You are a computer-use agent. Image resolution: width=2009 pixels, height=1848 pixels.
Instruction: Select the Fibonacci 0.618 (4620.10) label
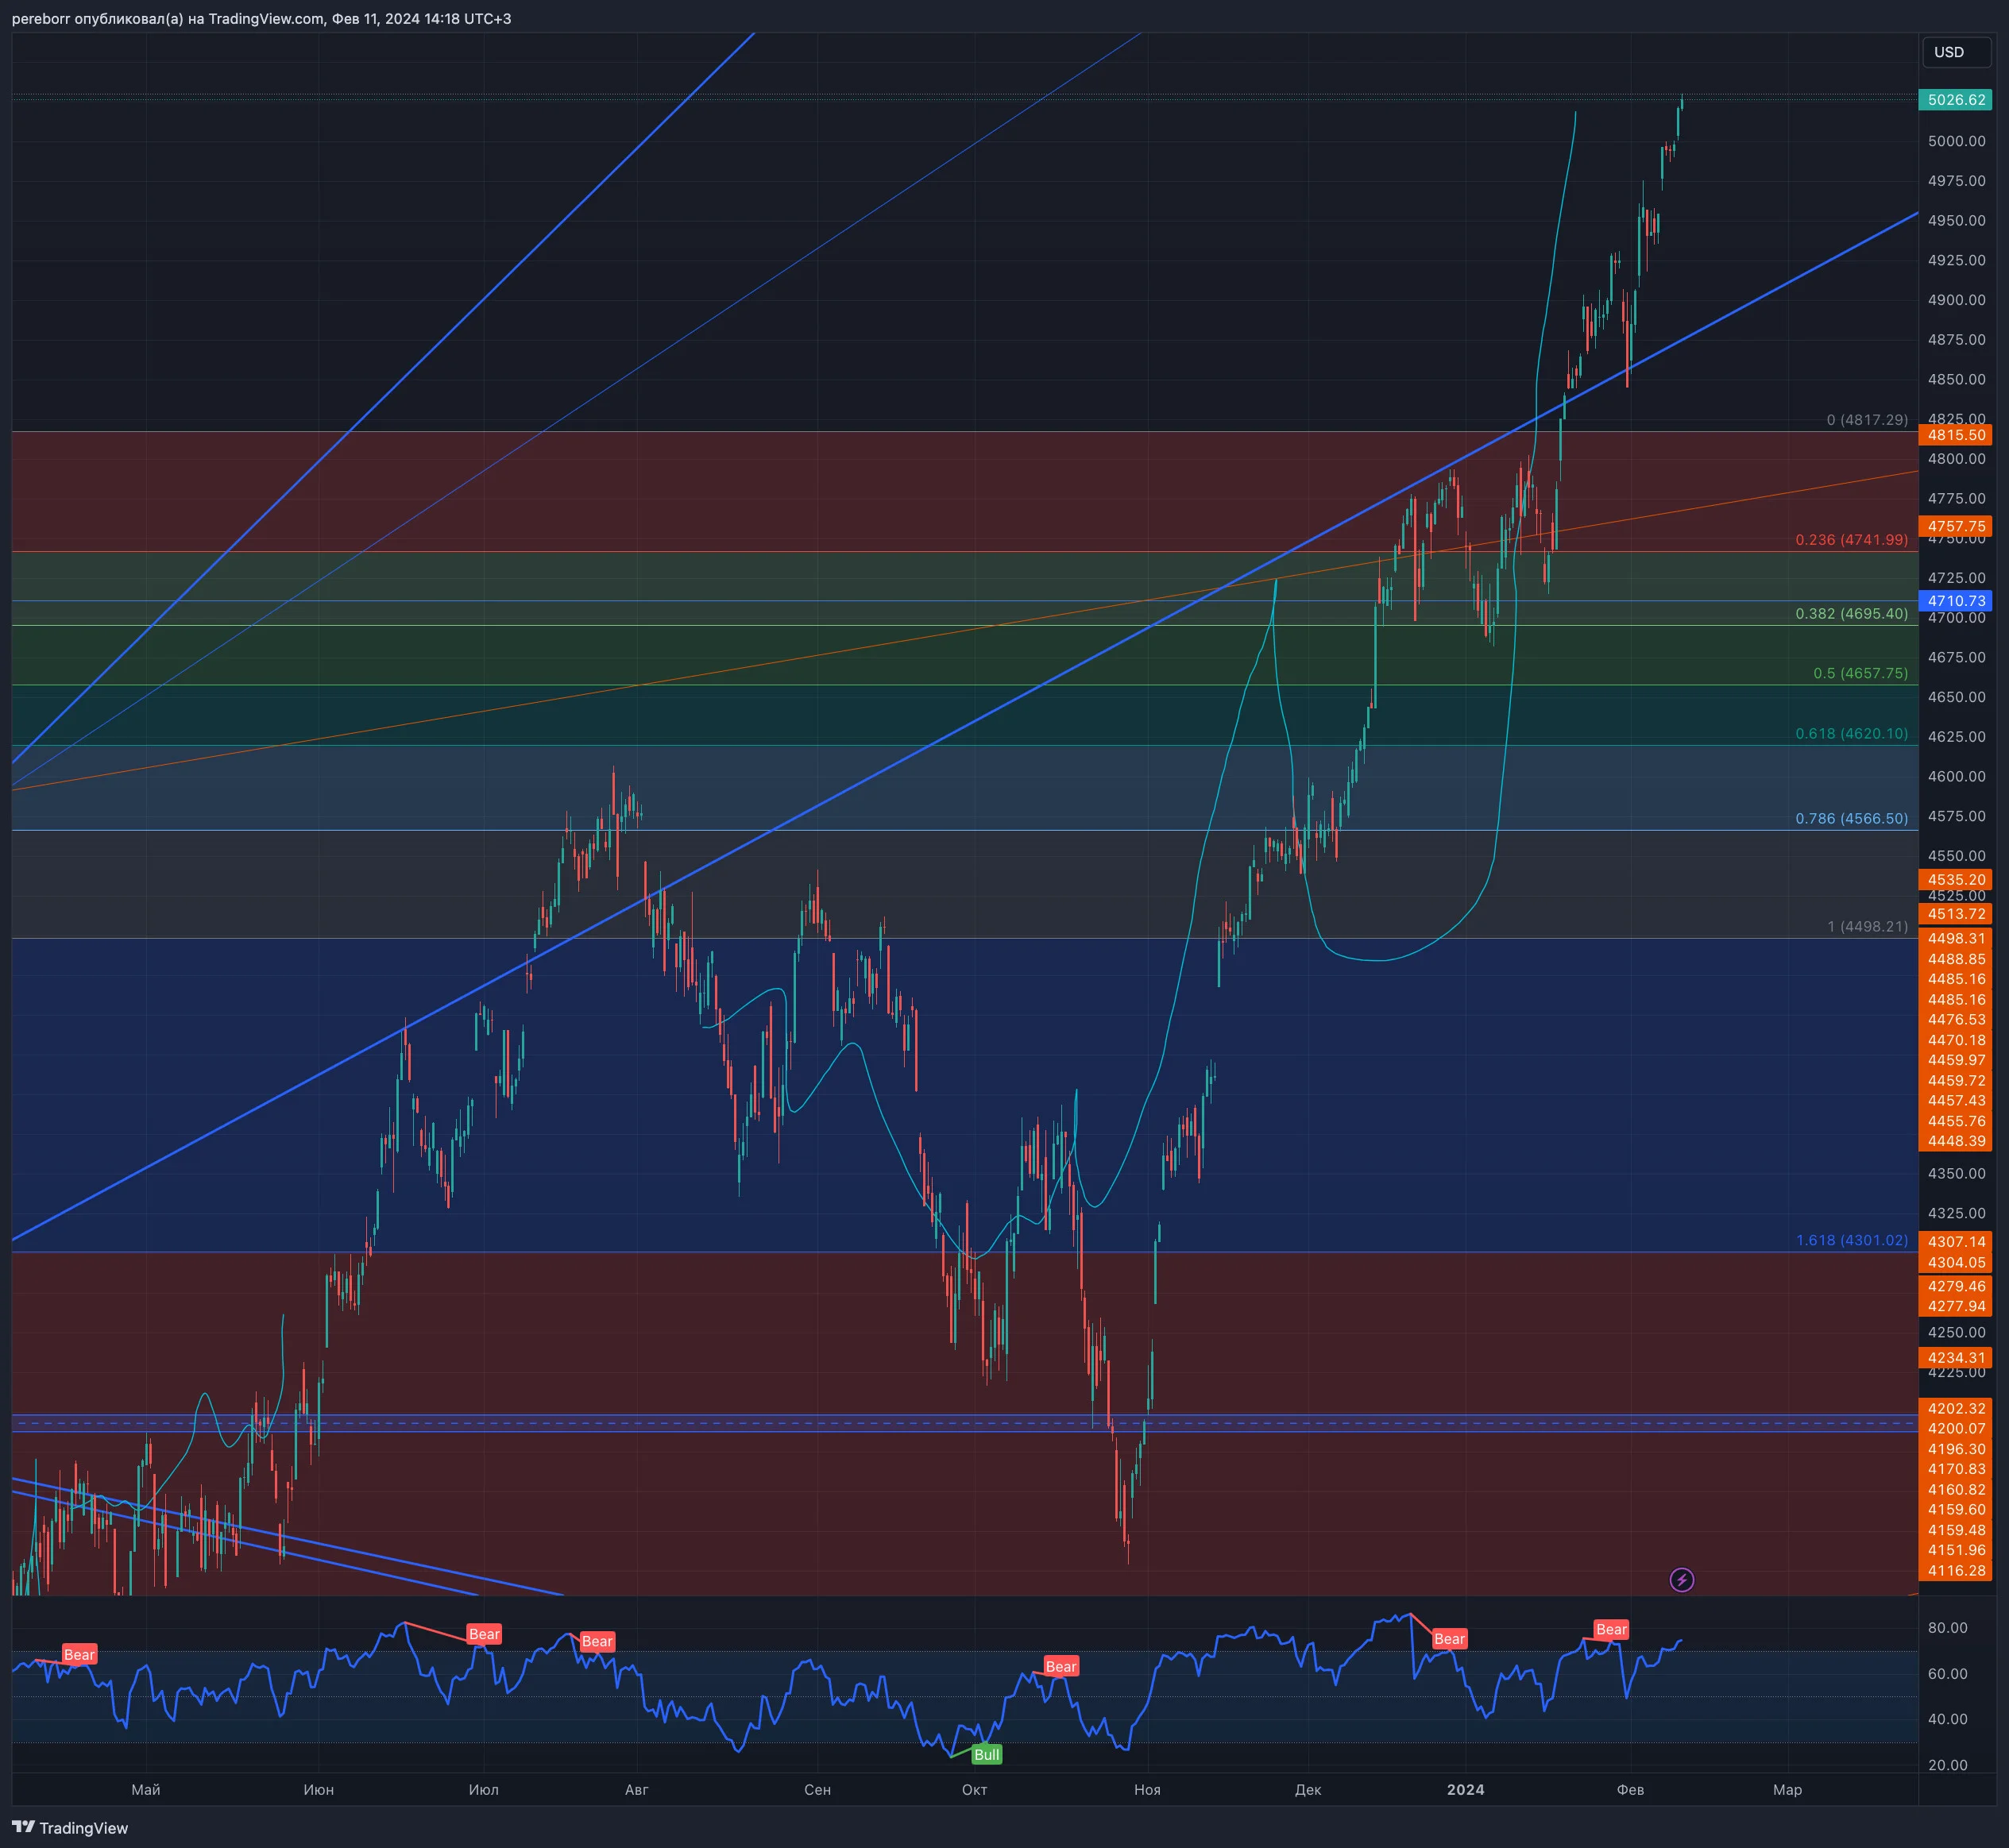(1851, 734)
